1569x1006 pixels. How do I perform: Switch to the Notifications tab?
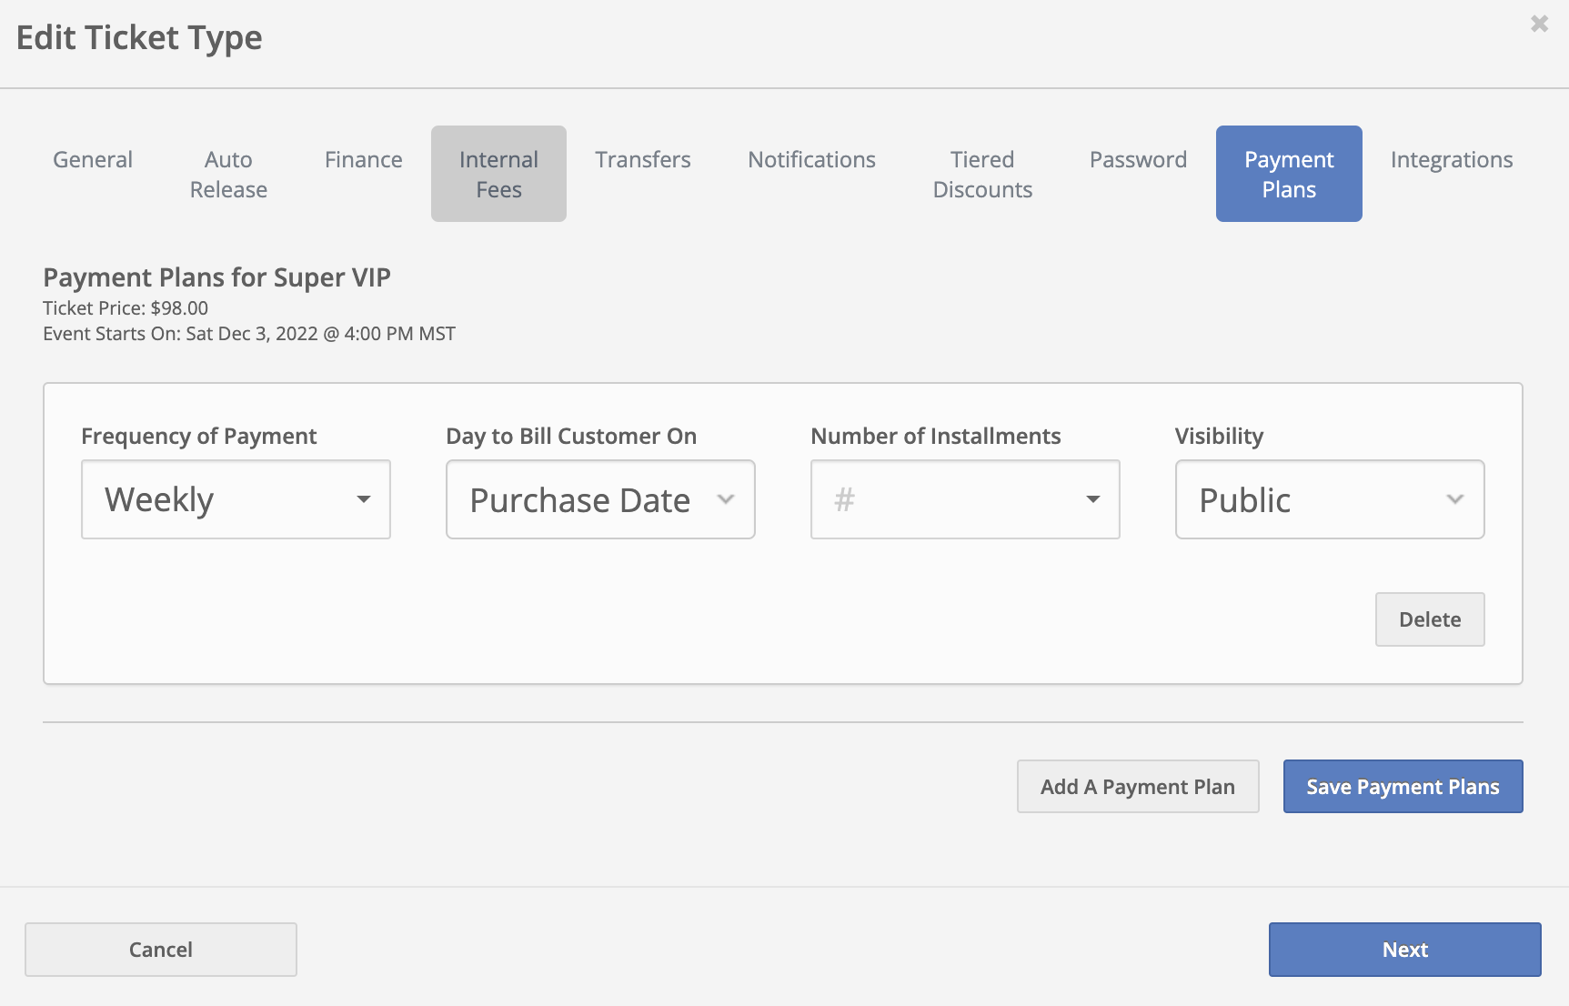[x=811, y=159]
